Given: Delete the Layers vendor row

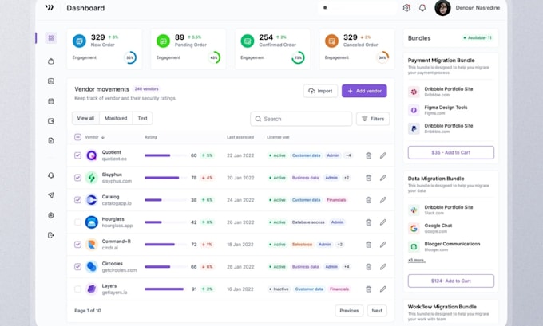Looking at the screenshot, I should tap(368, 289).
